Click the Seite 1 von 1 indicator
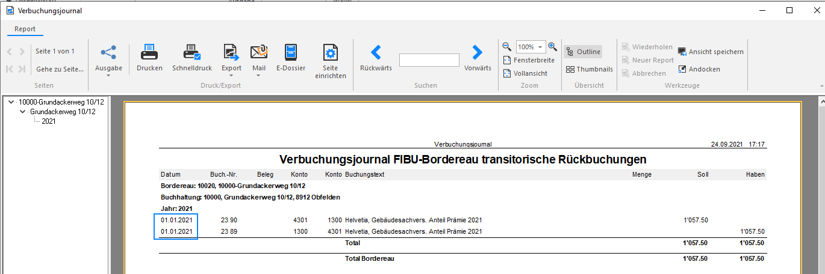Screen dimensions: 825x274 point(55,52)
